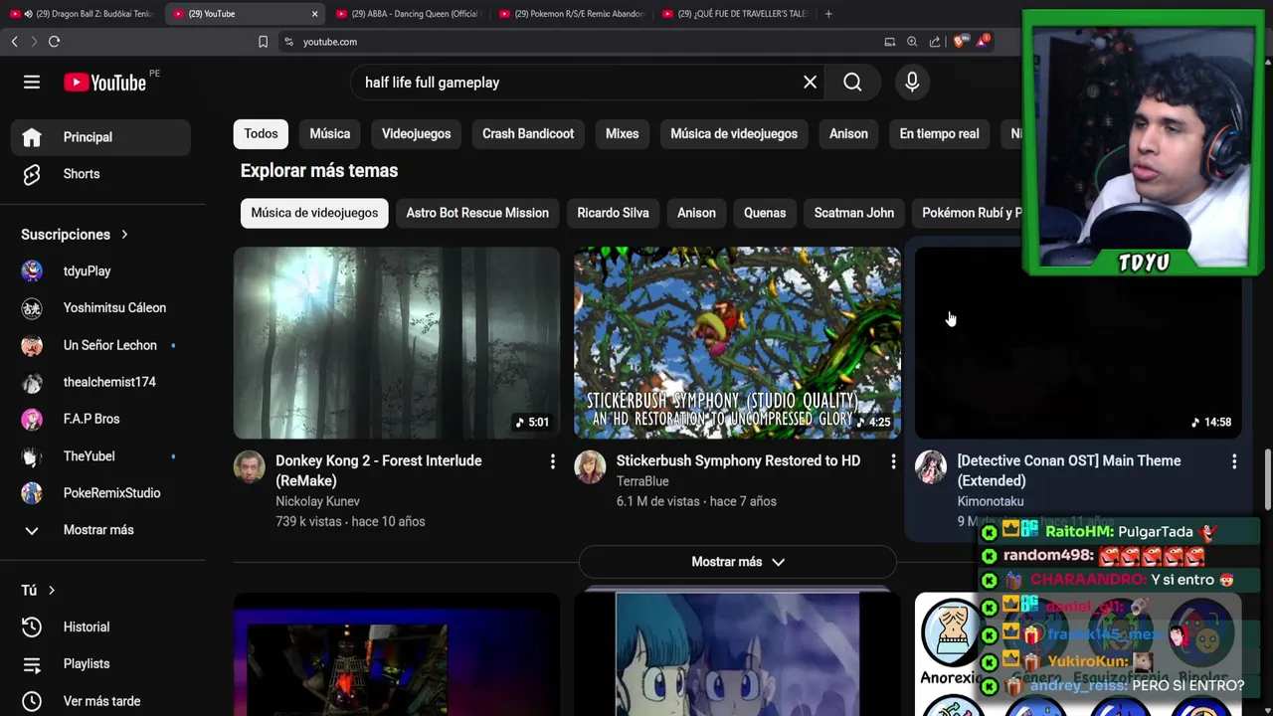Viewport: 1273px width, 716px height.
Task: Switch to Pokemon R/S/E Remix browser tab
Action: (572, 14)
